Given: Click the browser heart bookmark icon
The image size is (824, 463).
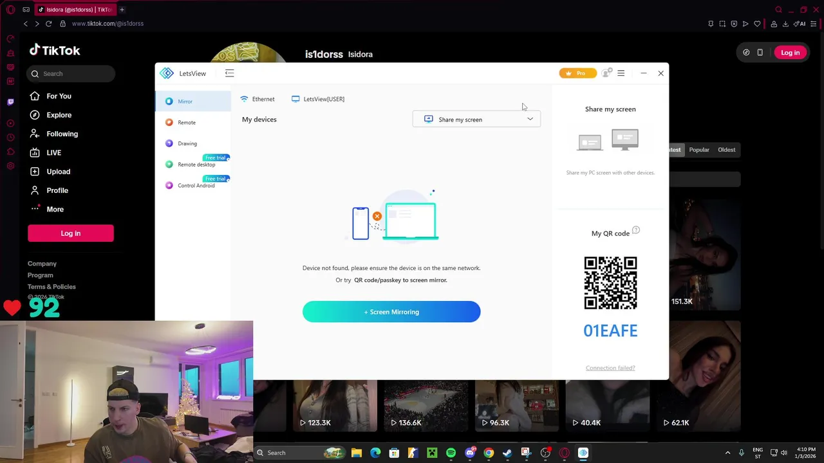Looking at the screenshot, I should [757, 24].
